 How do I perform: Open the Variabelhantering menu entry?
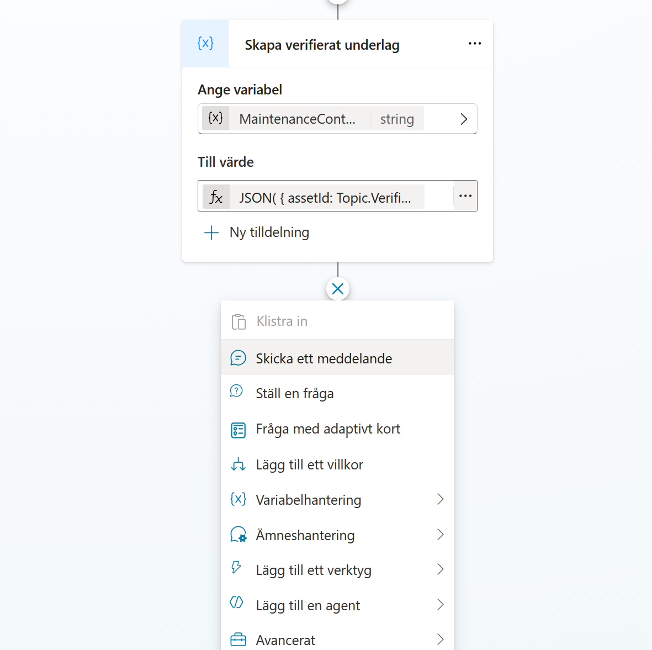(337, 499)
